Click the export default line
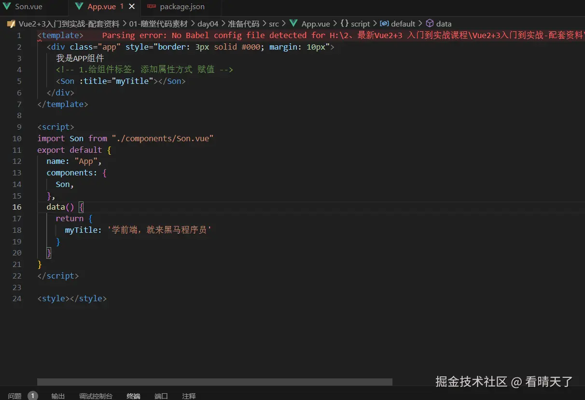This screenshot has height=400, width=585. pos(74,150)
